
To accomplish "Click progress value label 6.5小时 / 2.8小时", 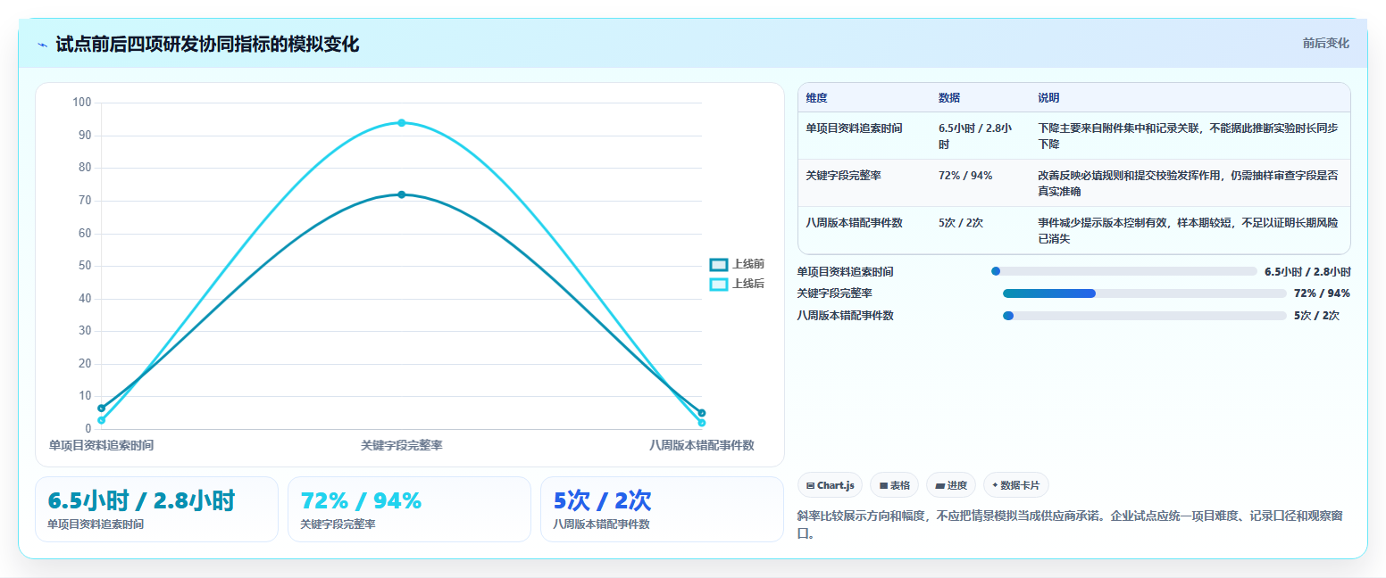I will coord(1307,272).
